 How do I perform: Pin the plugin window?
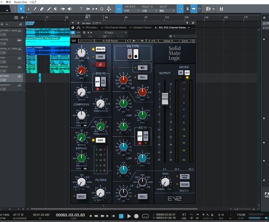[187, 23]
